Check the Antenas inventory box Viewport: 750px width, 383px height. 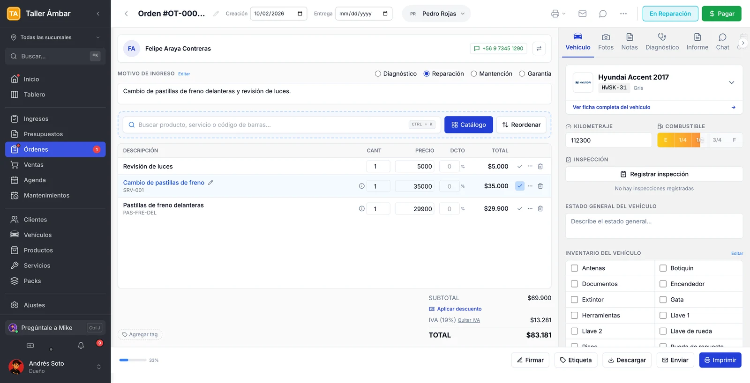click(x=574, y=268)
